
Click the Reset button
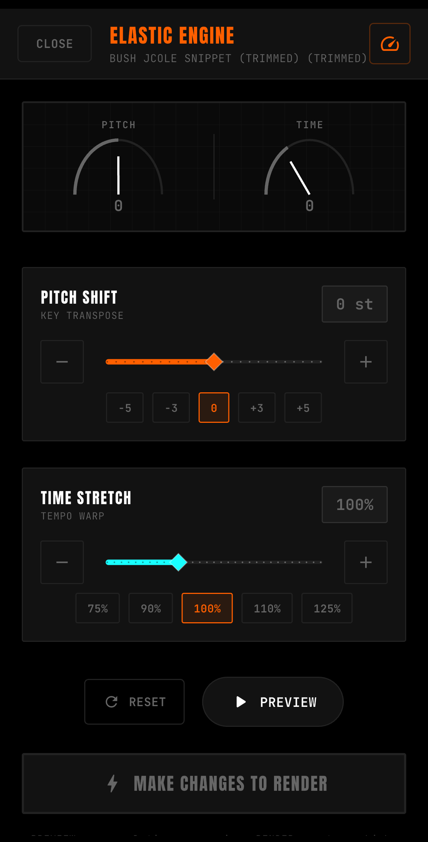point(134,702)
